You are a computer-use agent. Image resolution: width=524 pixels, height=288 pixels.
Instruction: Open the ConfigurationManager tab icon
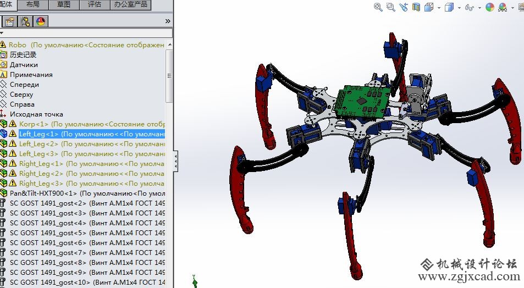point(25,21)
